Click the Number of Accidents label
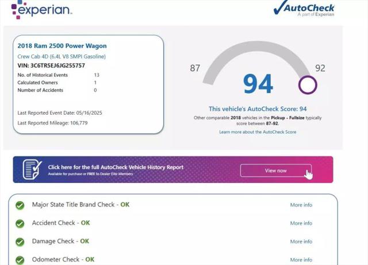 [40, 90]
